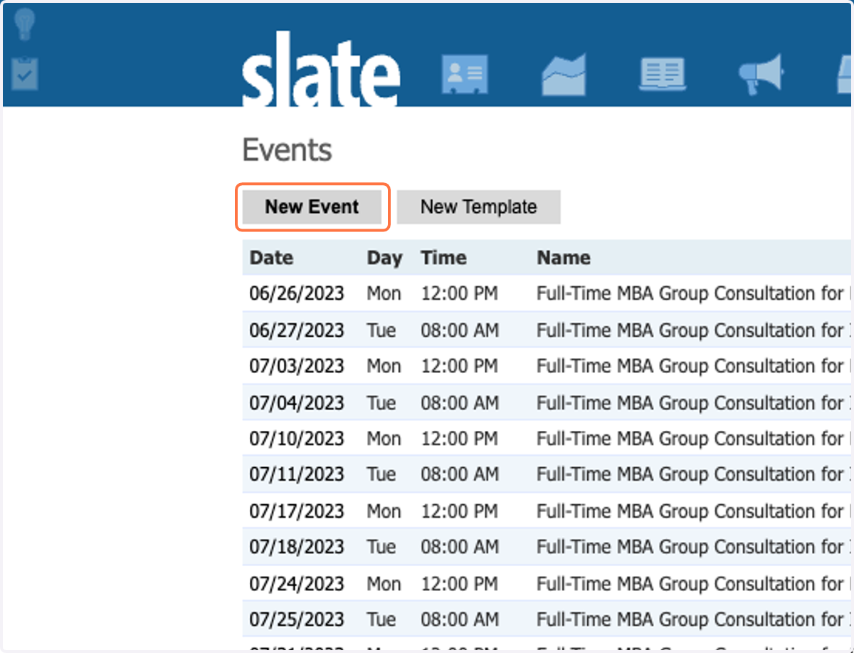The width and height of the screenshot is (854, 653).
Task: Select date 07/24/2023
Action: [297, 584]
